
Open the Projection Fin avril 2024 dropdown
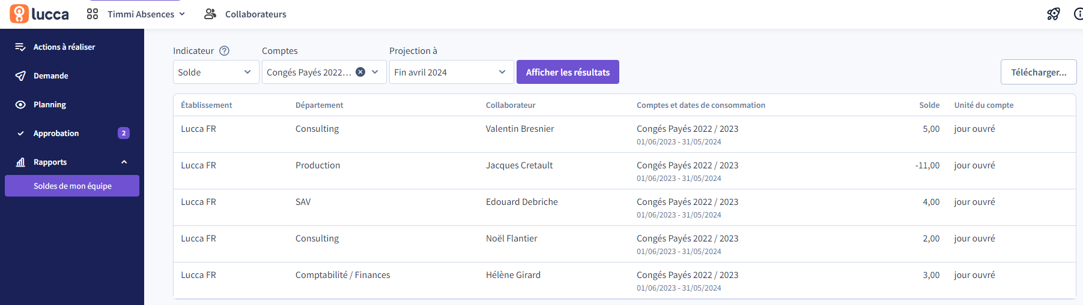[x=451, y=72]
